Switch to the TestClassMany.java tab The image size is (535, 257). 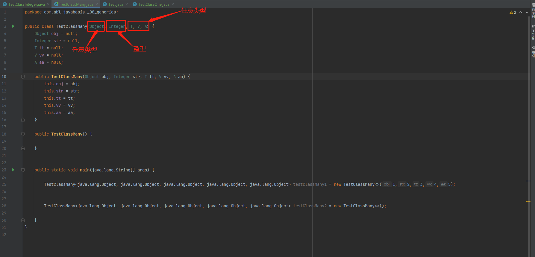point(76,4)
